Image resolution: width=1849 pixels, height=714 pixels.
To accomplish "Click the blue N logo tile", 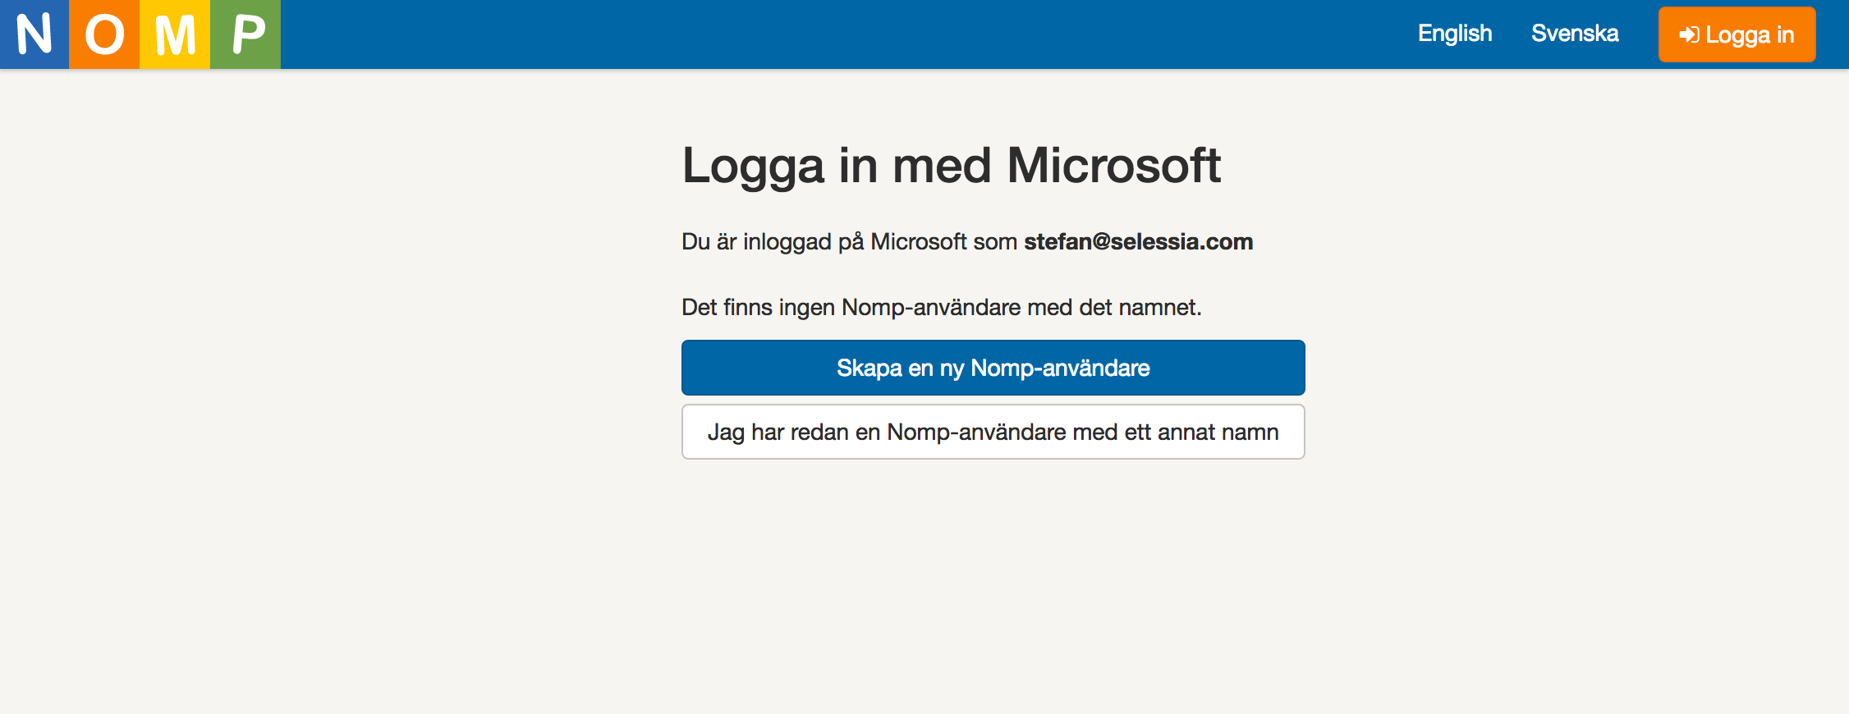I will tap(34, 34).
